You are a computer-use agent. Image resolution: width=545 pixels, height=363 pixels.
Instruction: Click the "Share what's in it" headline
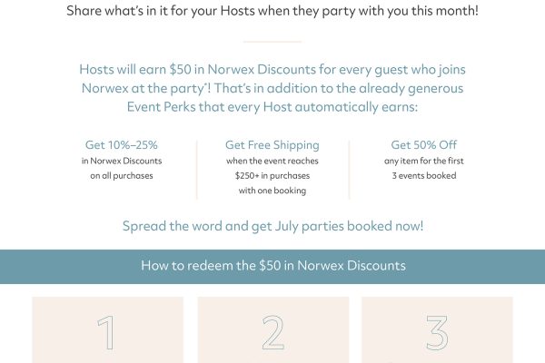(x=272, y=13)
